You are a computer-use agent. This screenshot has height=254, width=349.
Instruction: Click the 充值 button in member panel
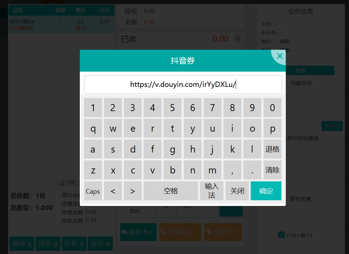coord(310,70)
